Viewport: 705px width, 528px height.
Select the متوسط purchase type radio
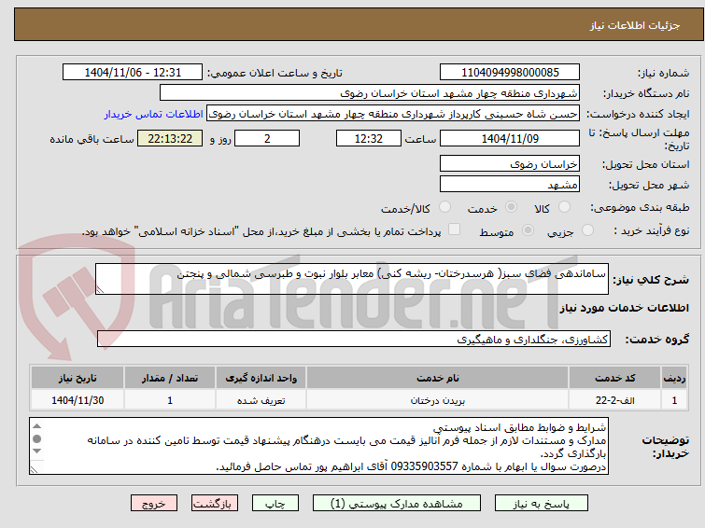(x=528, y=230)
